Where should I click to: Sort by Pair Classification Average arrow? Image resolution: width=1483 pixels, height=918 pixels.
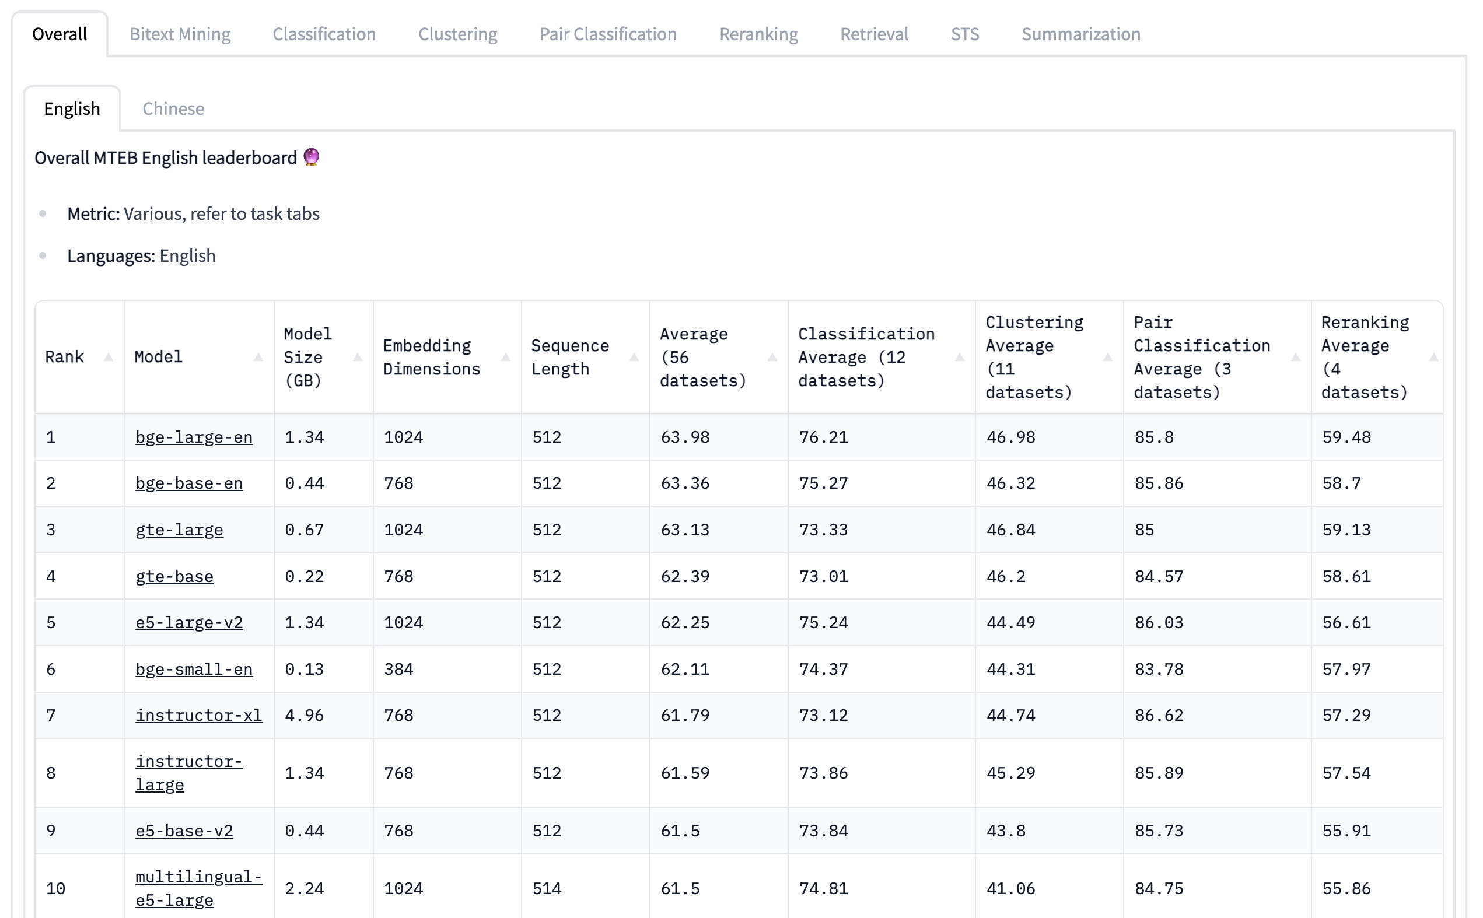click(x=1295, y=357)
